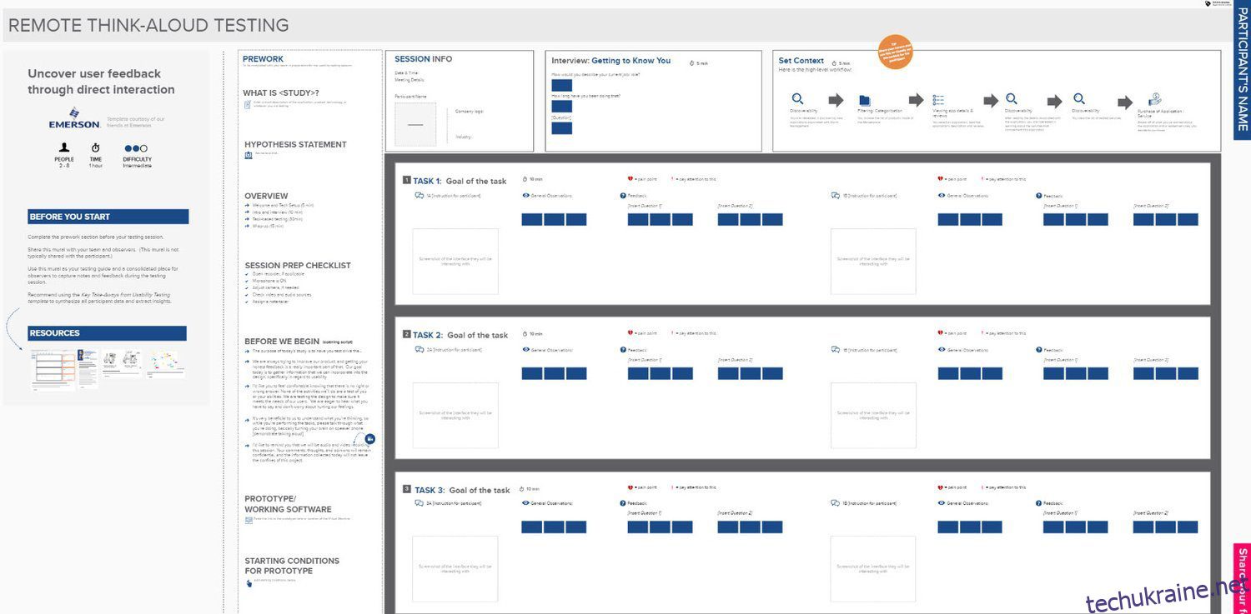Open the last Resources thumbnail with colored notes
This screenshot has width=1251, height=614.
(165, 362)
